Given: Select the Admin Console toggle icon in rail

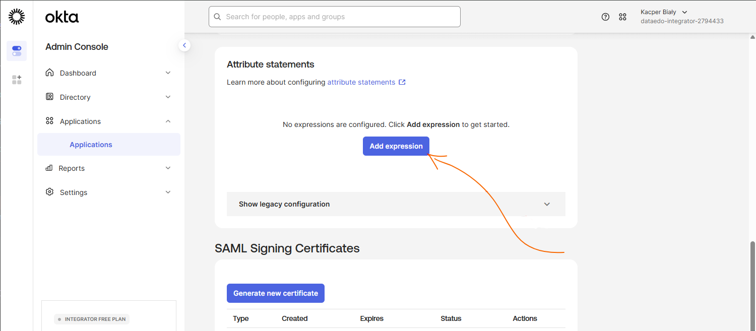Looking at the screenshot, I should pyautogui.click(x=17, y=51).
